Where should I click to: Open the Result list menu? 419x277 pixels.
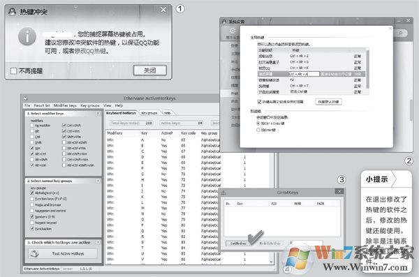click(x=42, y=105)
